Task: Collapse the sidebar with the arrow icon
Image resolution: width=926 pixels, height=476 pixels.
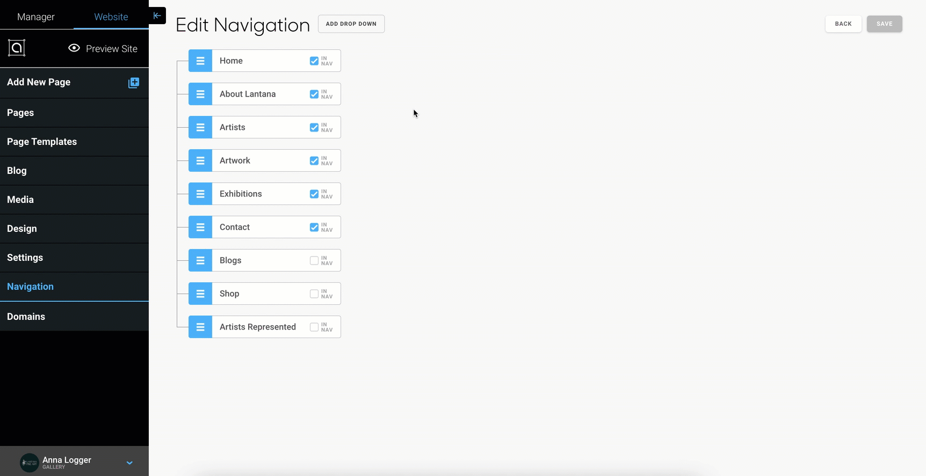Action: coord(157,16)
